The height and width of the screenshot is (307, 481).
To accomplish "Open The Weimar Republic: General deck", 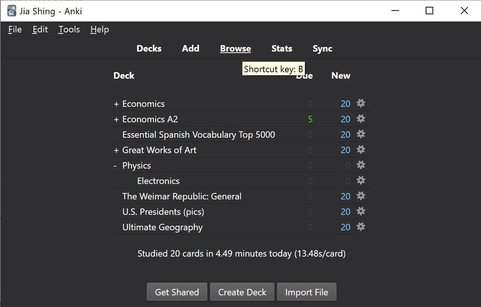I will [182, 196].
